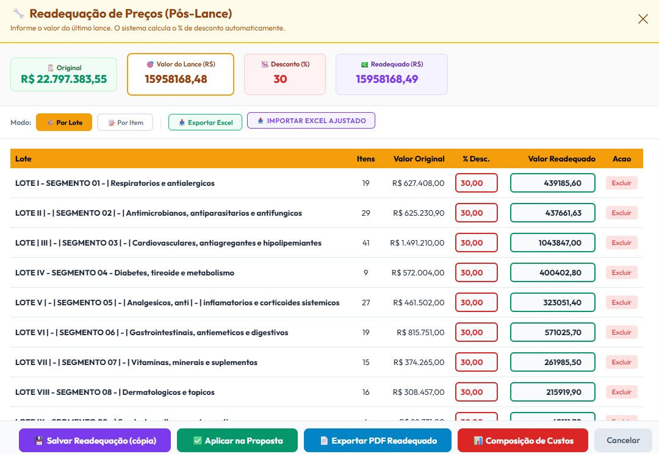Exclude LOTE III Cardiovasculares row
The width and height of the screenshot is (659, 454).
coord(622,243)
